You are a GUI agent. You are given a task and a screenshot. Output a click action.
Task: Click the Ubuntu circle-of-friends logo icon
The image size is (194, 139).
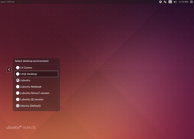point(18,106)
